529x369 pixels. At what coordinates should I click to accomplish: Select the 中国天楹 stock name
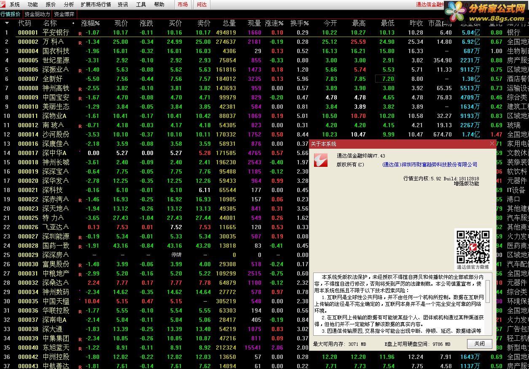tap(56, 301)
